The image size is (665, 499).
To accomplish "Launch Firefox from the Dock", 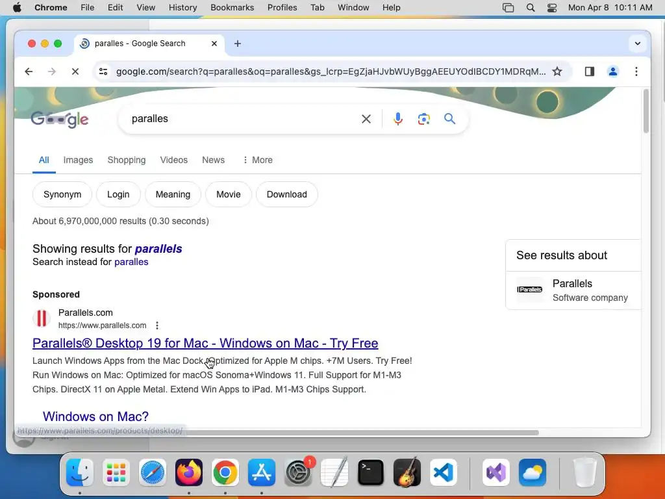I will (189, 472).
